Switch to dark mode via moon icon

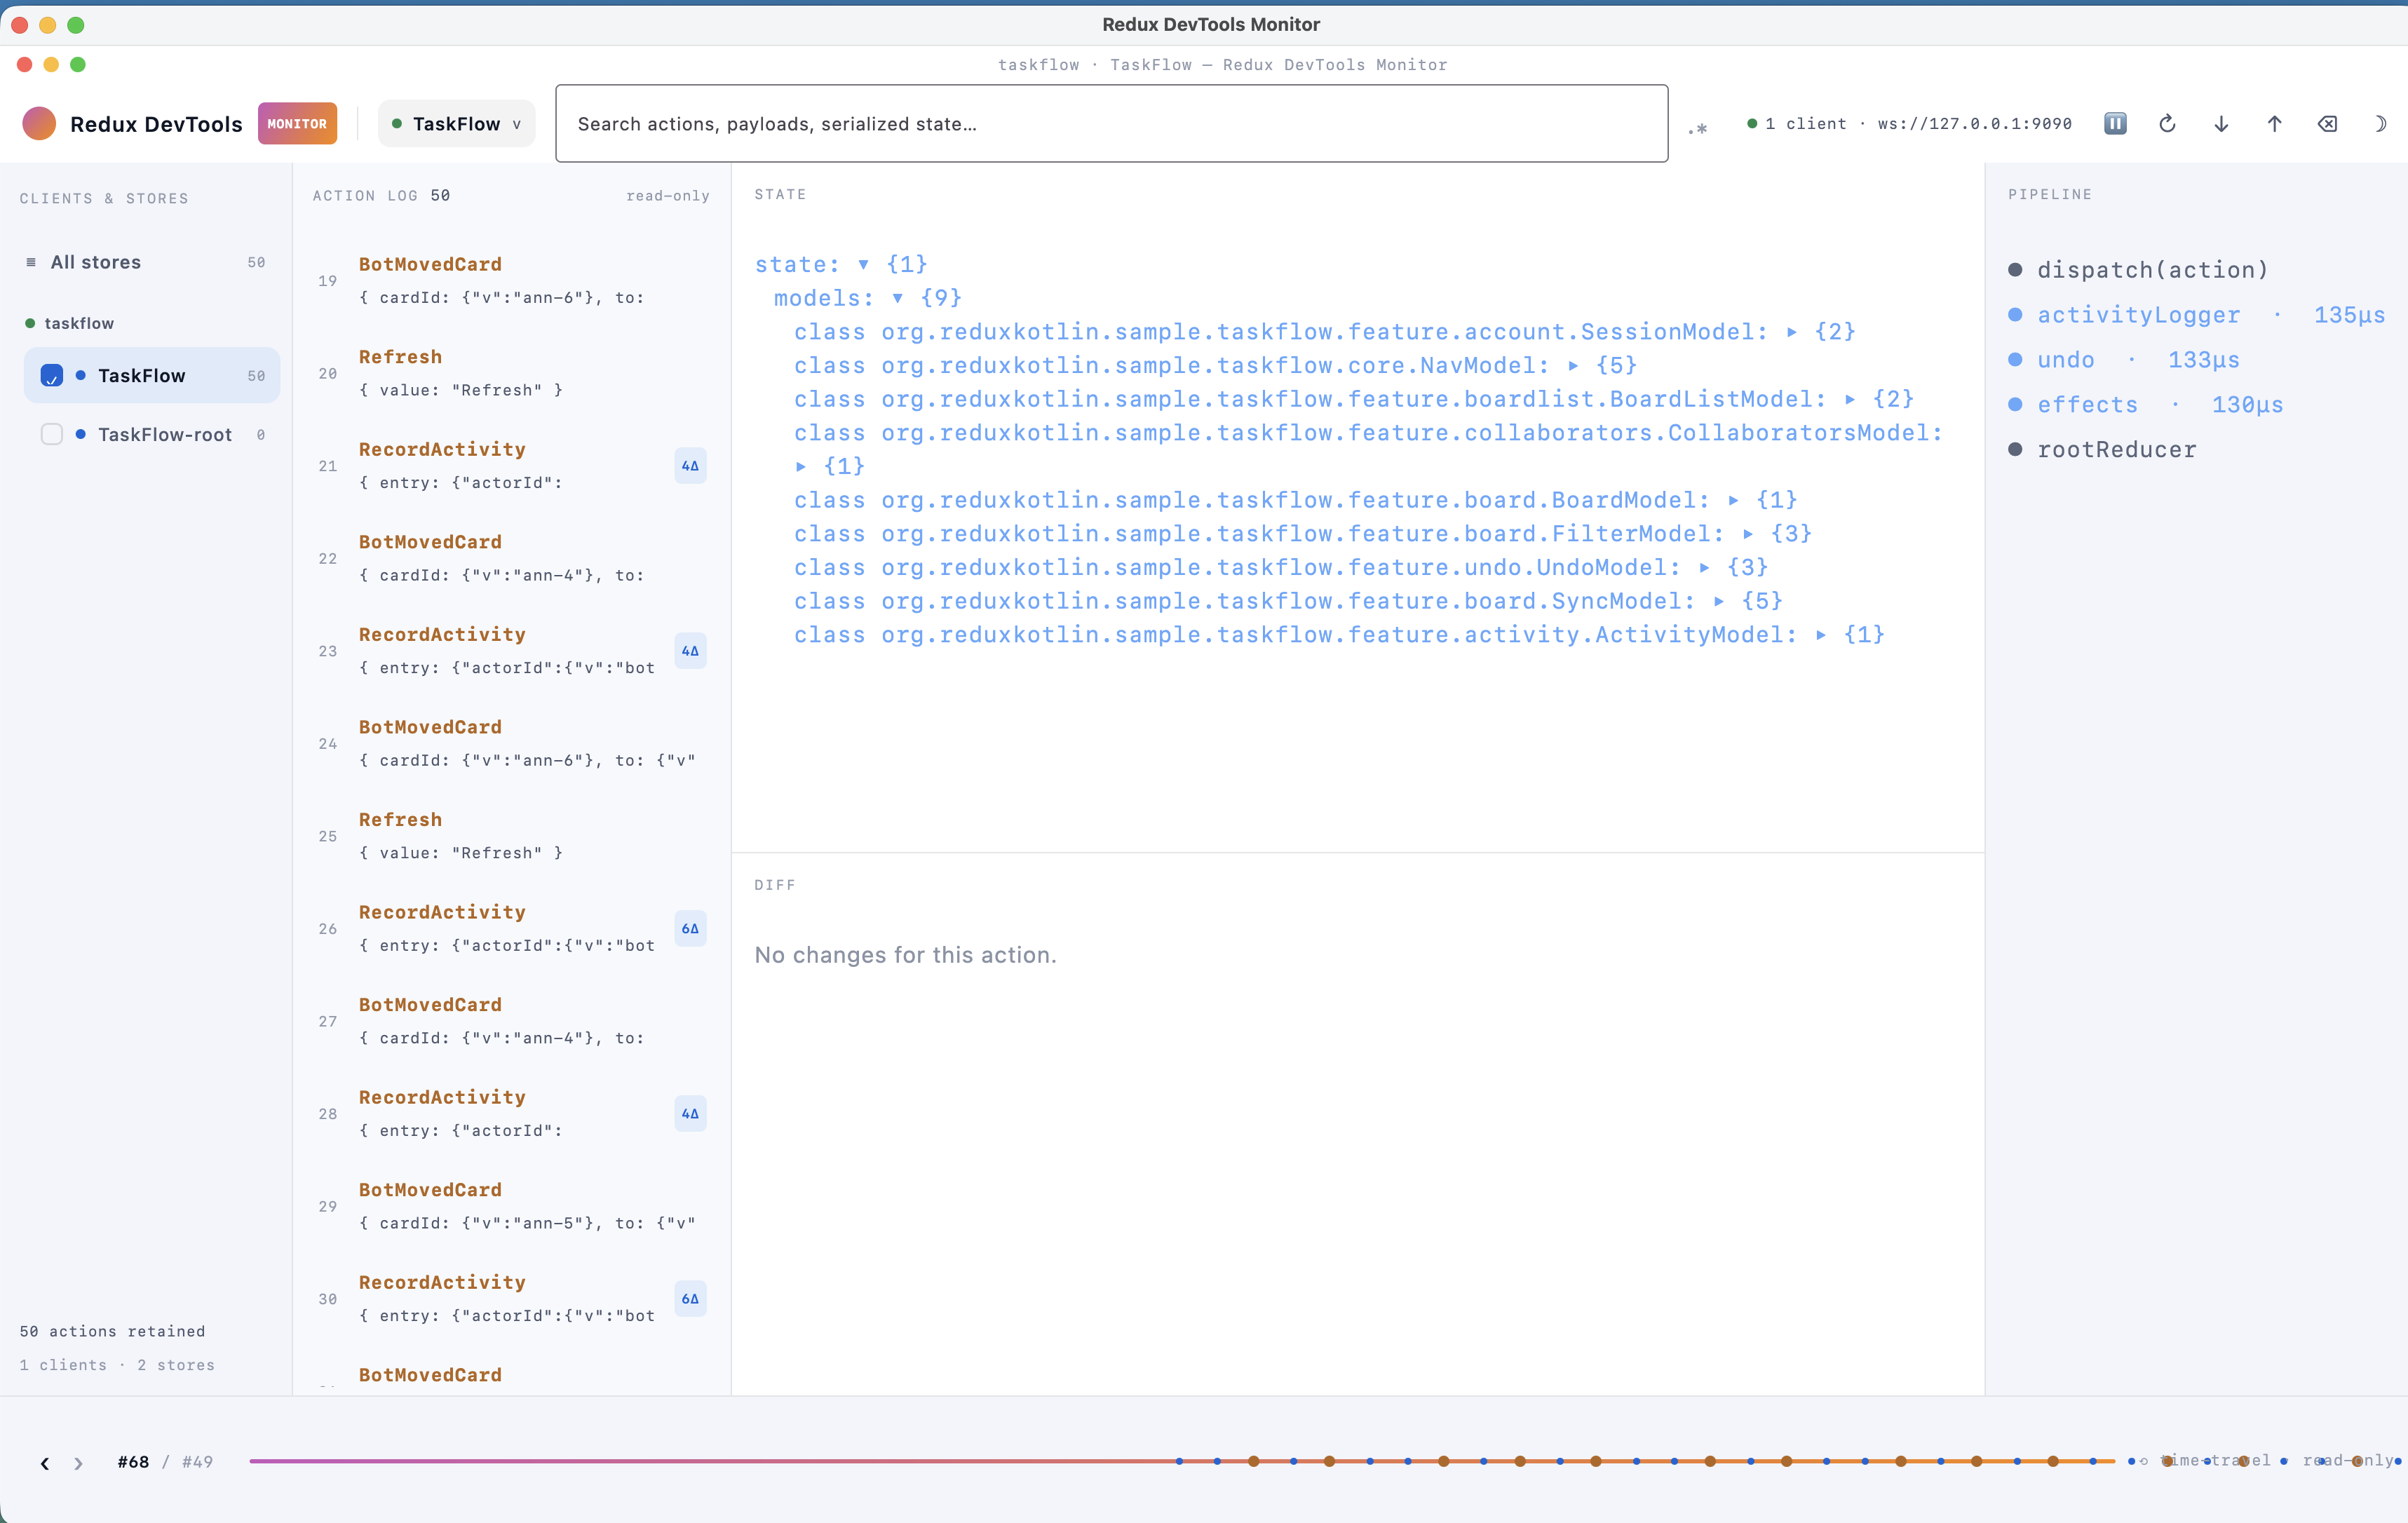tap(2380, 123)
